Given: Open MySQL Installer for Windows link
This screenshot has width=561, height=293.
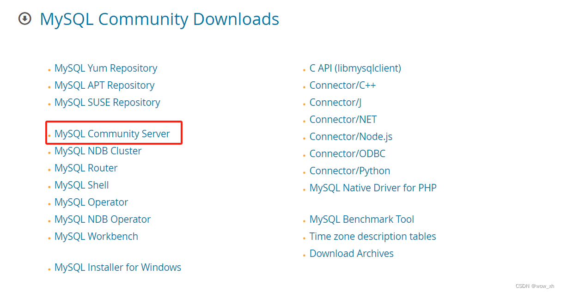Looking at the screenshot, I should 118,268.
